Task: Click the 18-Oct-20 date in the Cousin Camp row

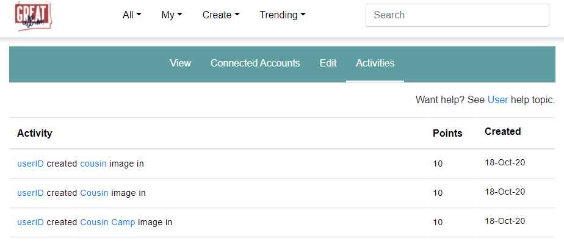Action: tap(505, 221)
